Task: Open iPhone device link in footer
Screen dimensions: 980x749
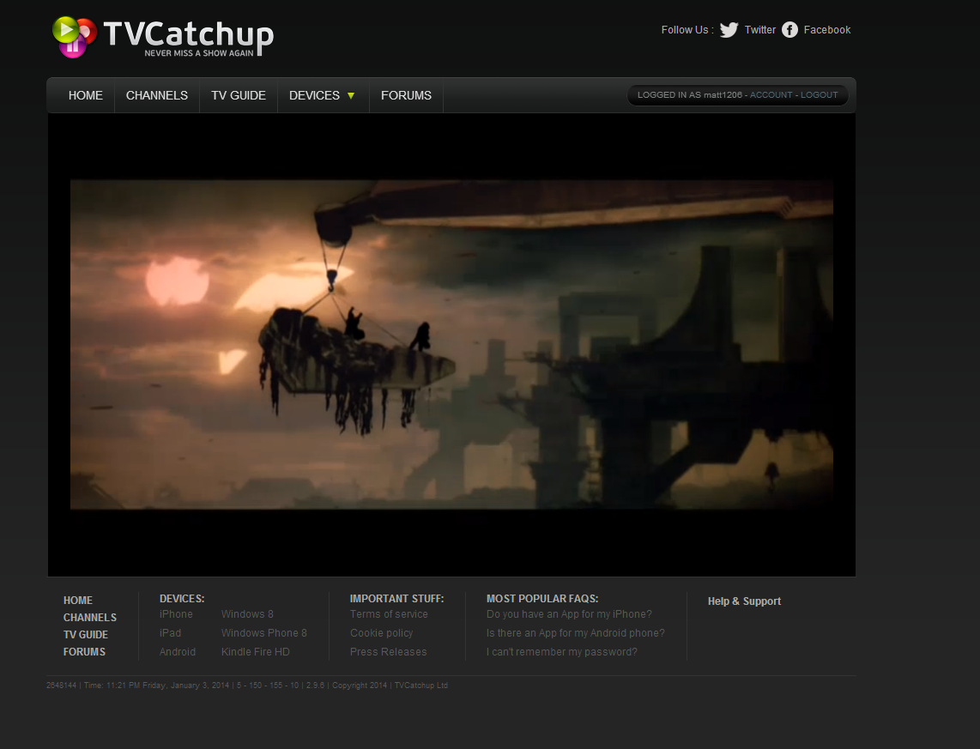Action: coord(176,614)
